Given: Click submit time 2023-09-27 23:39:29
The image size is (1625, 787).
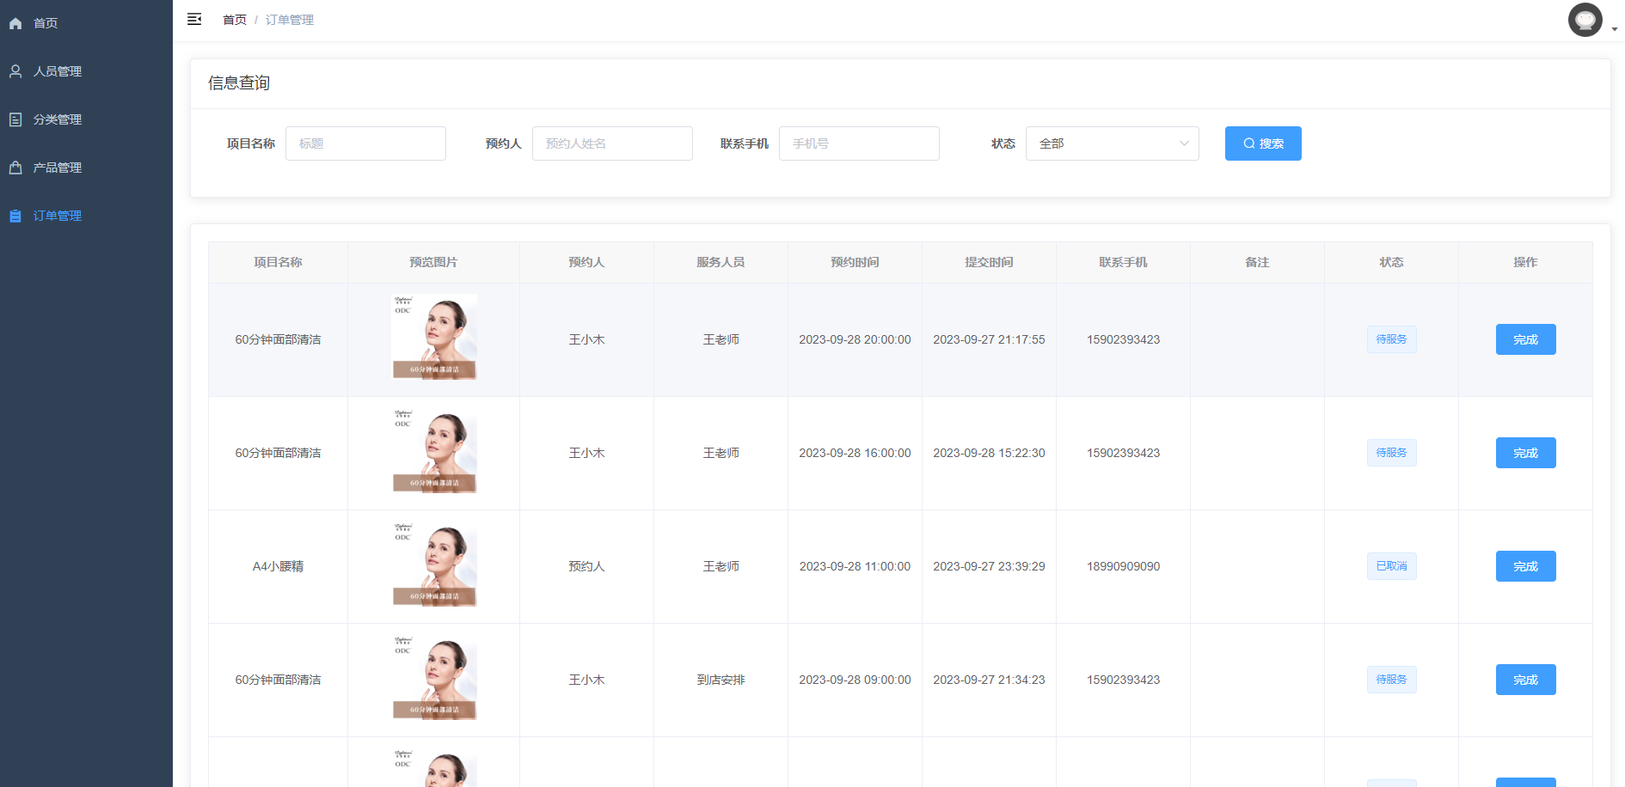Looking at the screenshot, I should [x=989, y=566].
